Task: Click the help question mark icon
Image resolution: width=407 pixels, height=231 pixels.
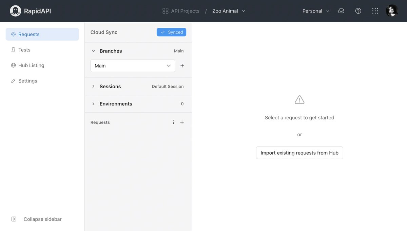Action: pyautogui.click(x=358, y=10)
